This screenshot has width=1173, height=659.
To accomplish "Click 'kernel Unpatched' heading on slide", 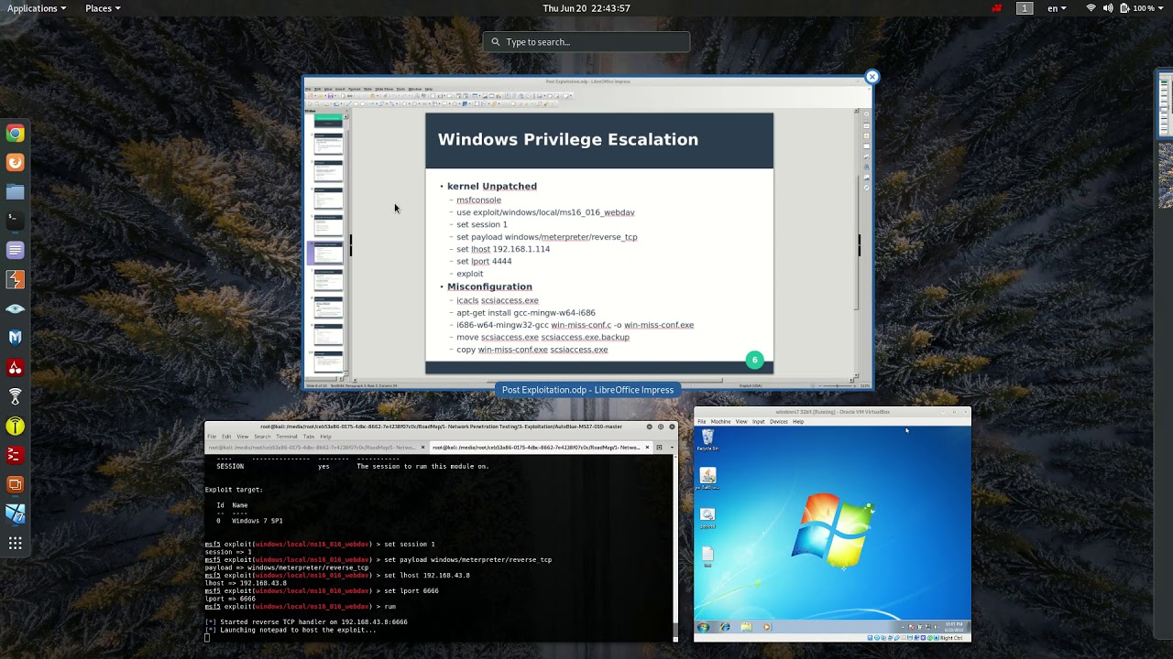I will click(x=492, y=186).
